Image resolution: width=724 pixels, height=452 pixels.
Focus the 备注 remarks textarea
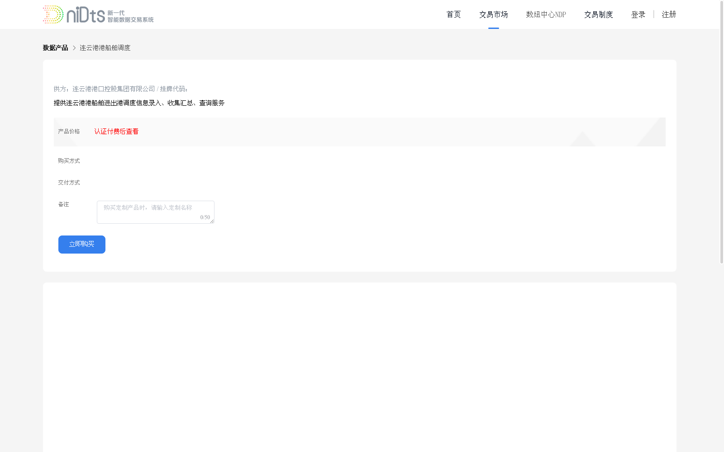pos(156,212)
